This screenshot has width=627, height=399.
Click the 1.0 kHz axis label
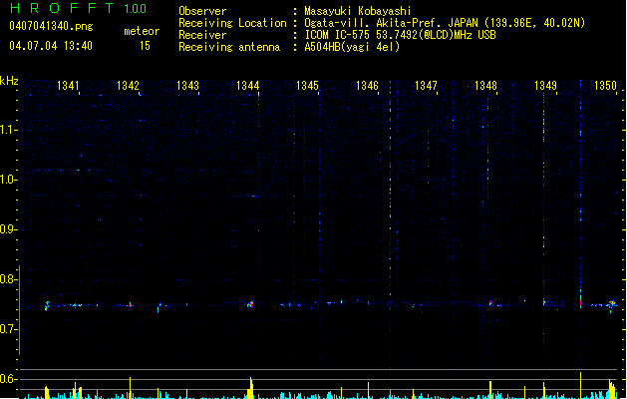click(x=7, y=180)
